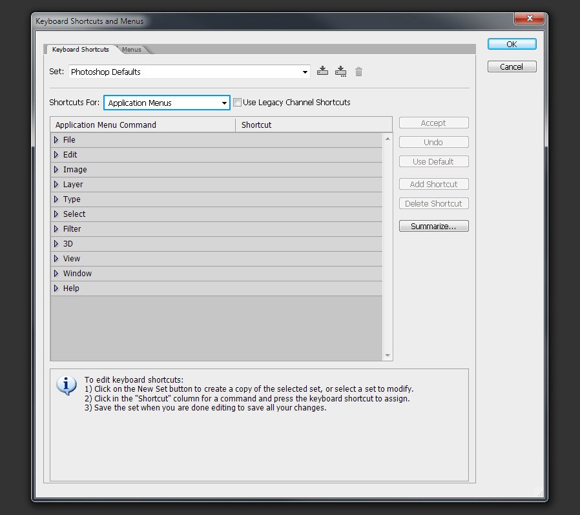
Task: Click the Shortcut column header
Action: pos(314,125)
